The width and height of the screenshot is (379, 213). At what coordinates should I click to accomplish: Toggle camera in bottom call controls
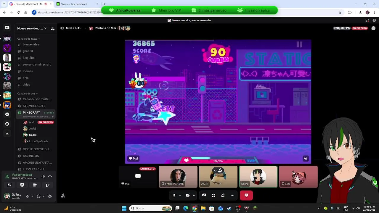coord(188,195)
